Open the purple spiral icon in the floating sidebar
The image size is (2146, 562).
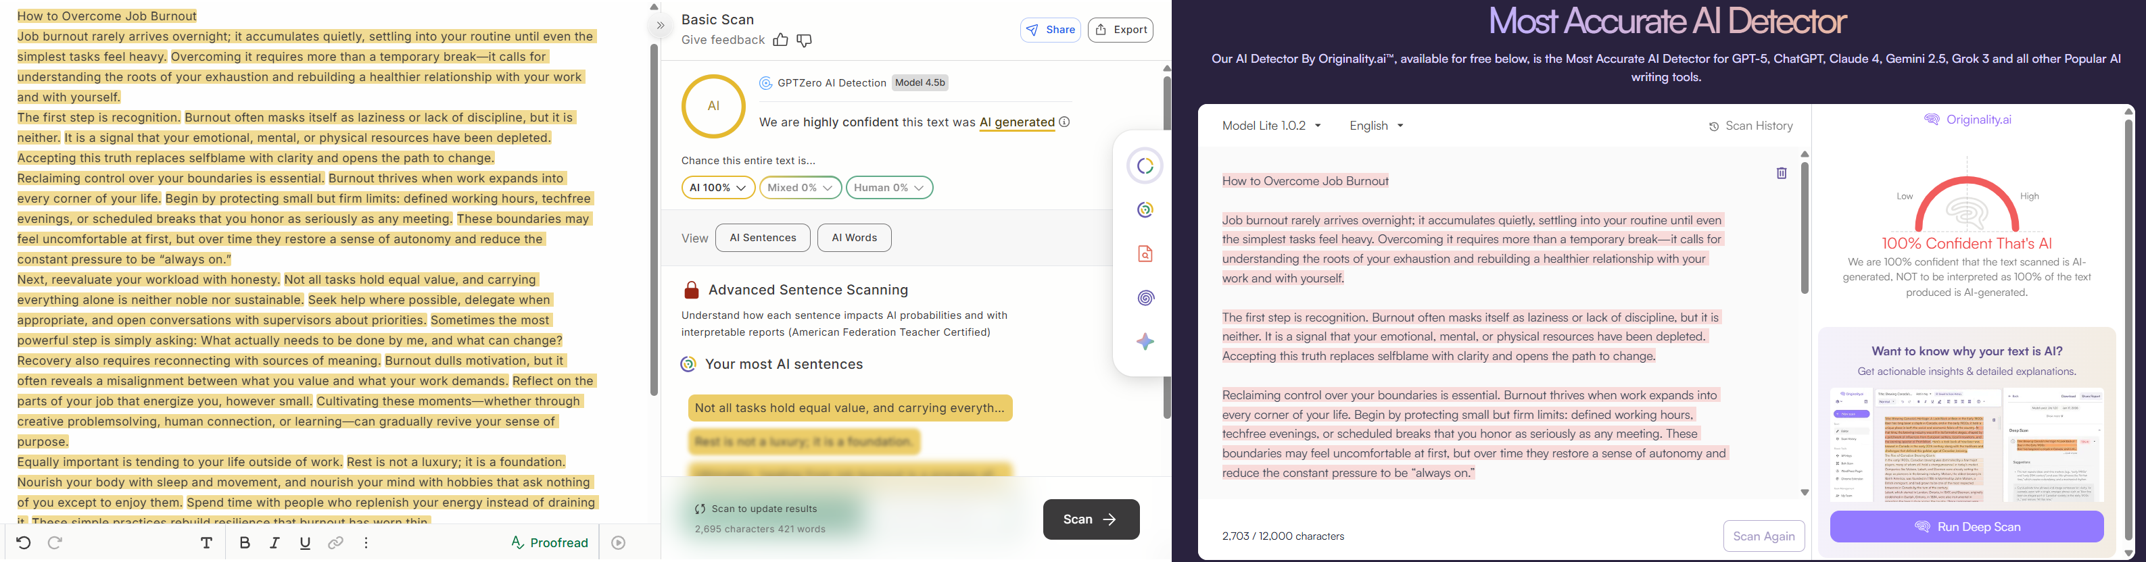[1145, 298]
